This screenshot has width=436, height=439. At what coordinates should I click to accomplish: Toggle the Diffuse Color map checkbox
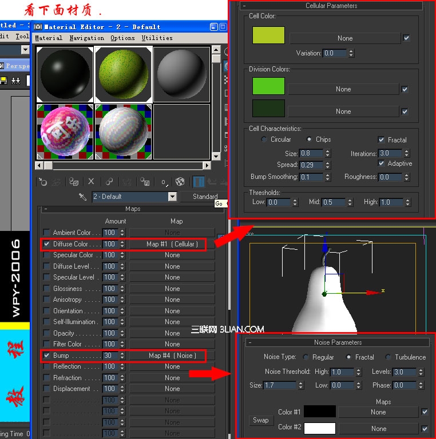pos(46,244)
